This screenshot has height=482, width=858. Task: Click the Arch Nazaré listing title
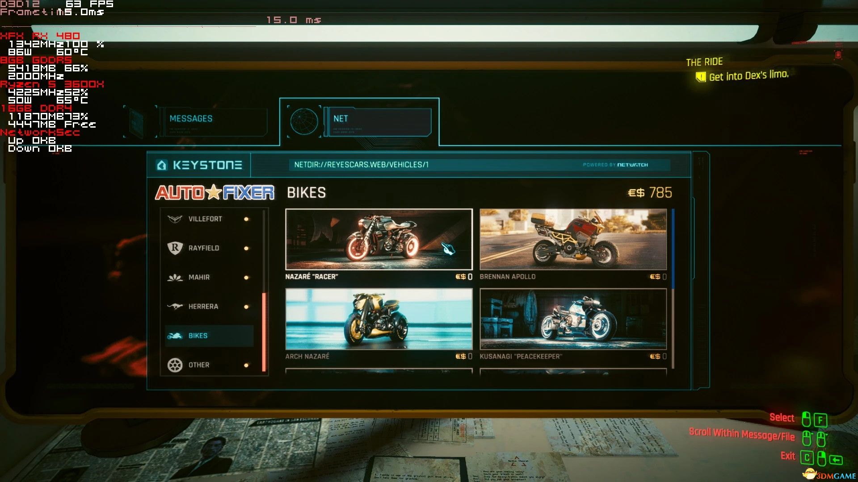(x=307, y=357)
